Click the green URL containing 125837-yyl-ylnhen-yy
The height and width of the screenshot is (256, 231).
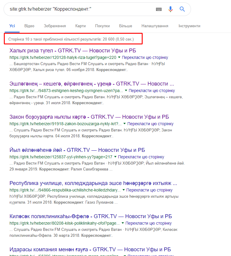coord(61,157)
